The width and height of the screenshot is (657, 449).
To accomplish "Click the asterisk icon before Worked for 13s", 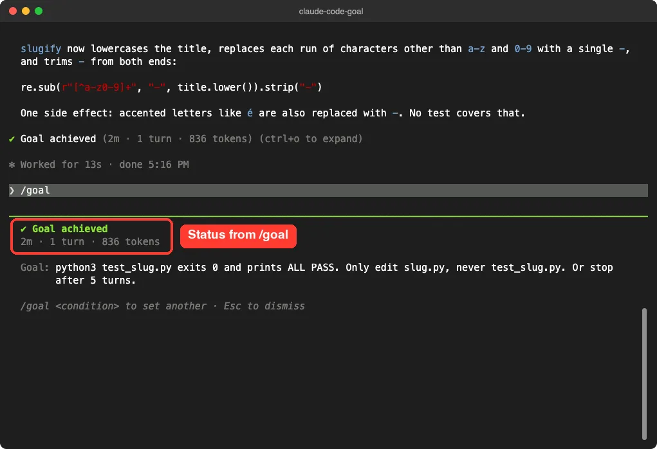I will click(12, 165).
